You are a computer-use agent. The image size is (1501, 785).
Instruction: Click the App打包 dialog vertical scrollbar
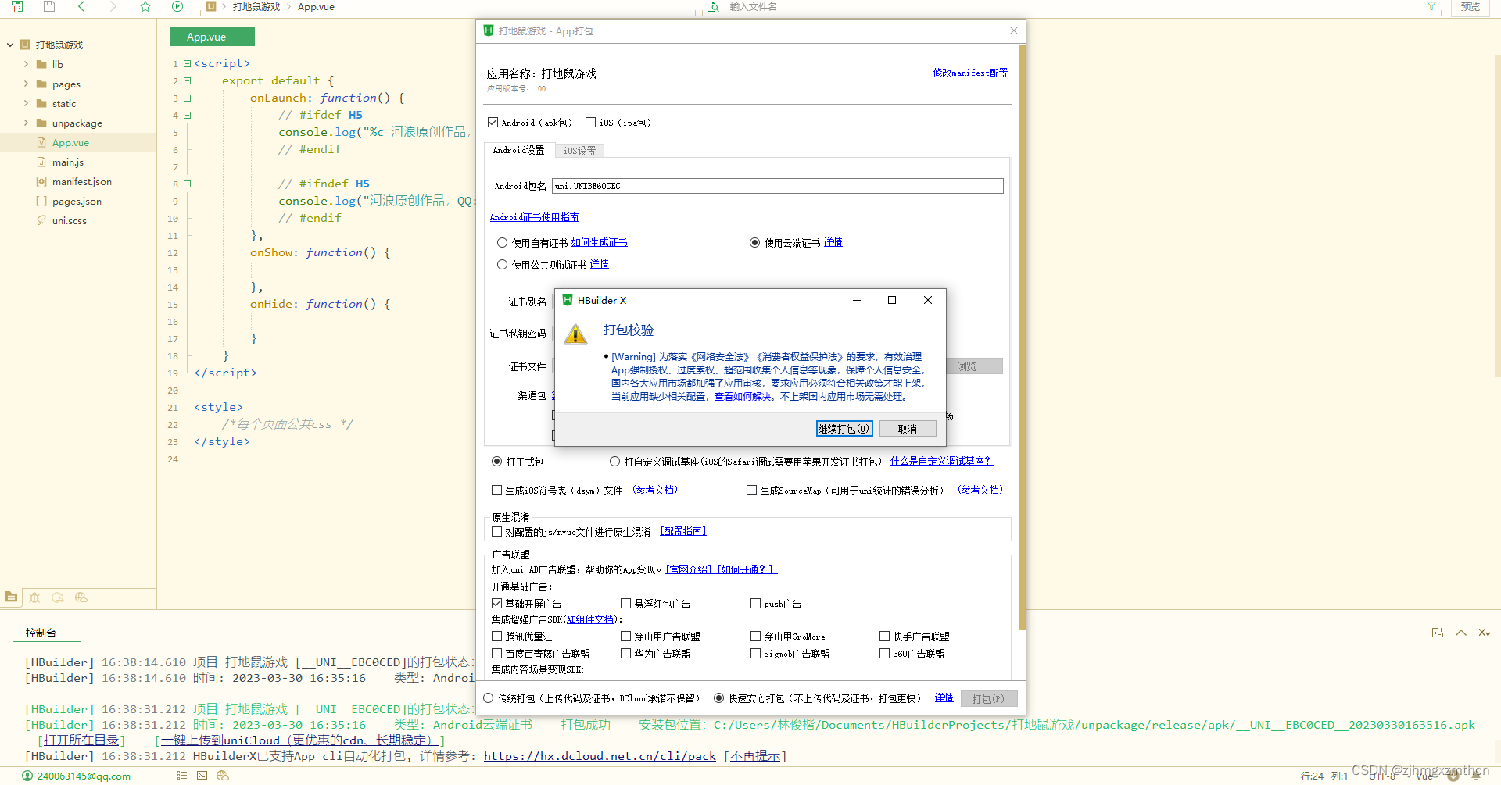[x=1022, y=336]
